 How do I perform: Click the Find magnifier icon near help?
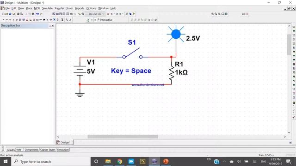127,14
